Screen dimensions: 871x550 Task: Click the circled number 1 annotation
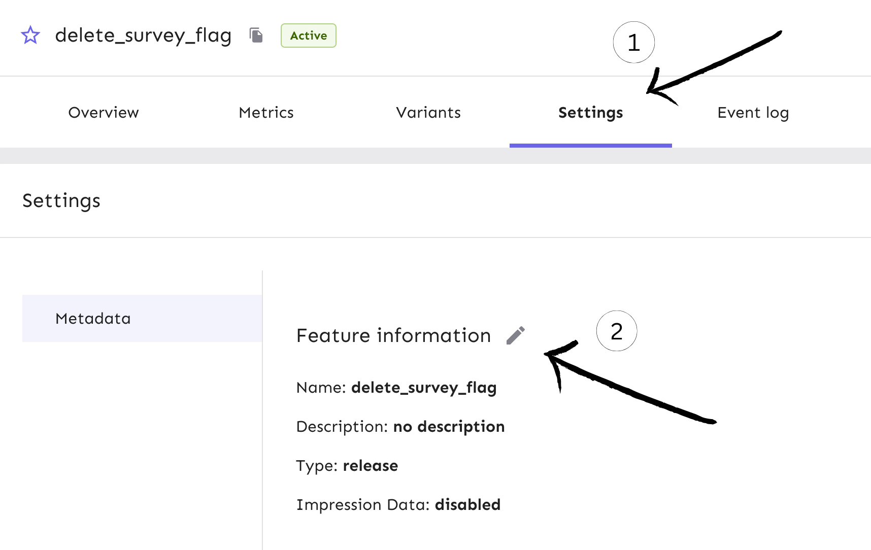point(633,43)
